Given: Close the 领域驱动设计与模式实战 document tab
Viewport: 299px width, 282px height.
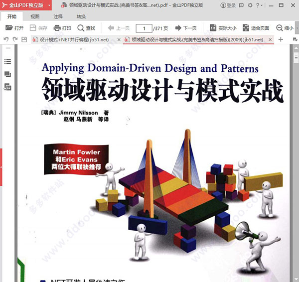Looking at the screenshot, I should tap(270, 40).
